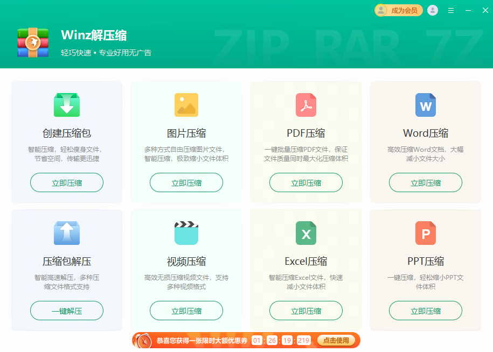
Task: Click 立即压缩 under PPT压缩
Action: [425, 311]
